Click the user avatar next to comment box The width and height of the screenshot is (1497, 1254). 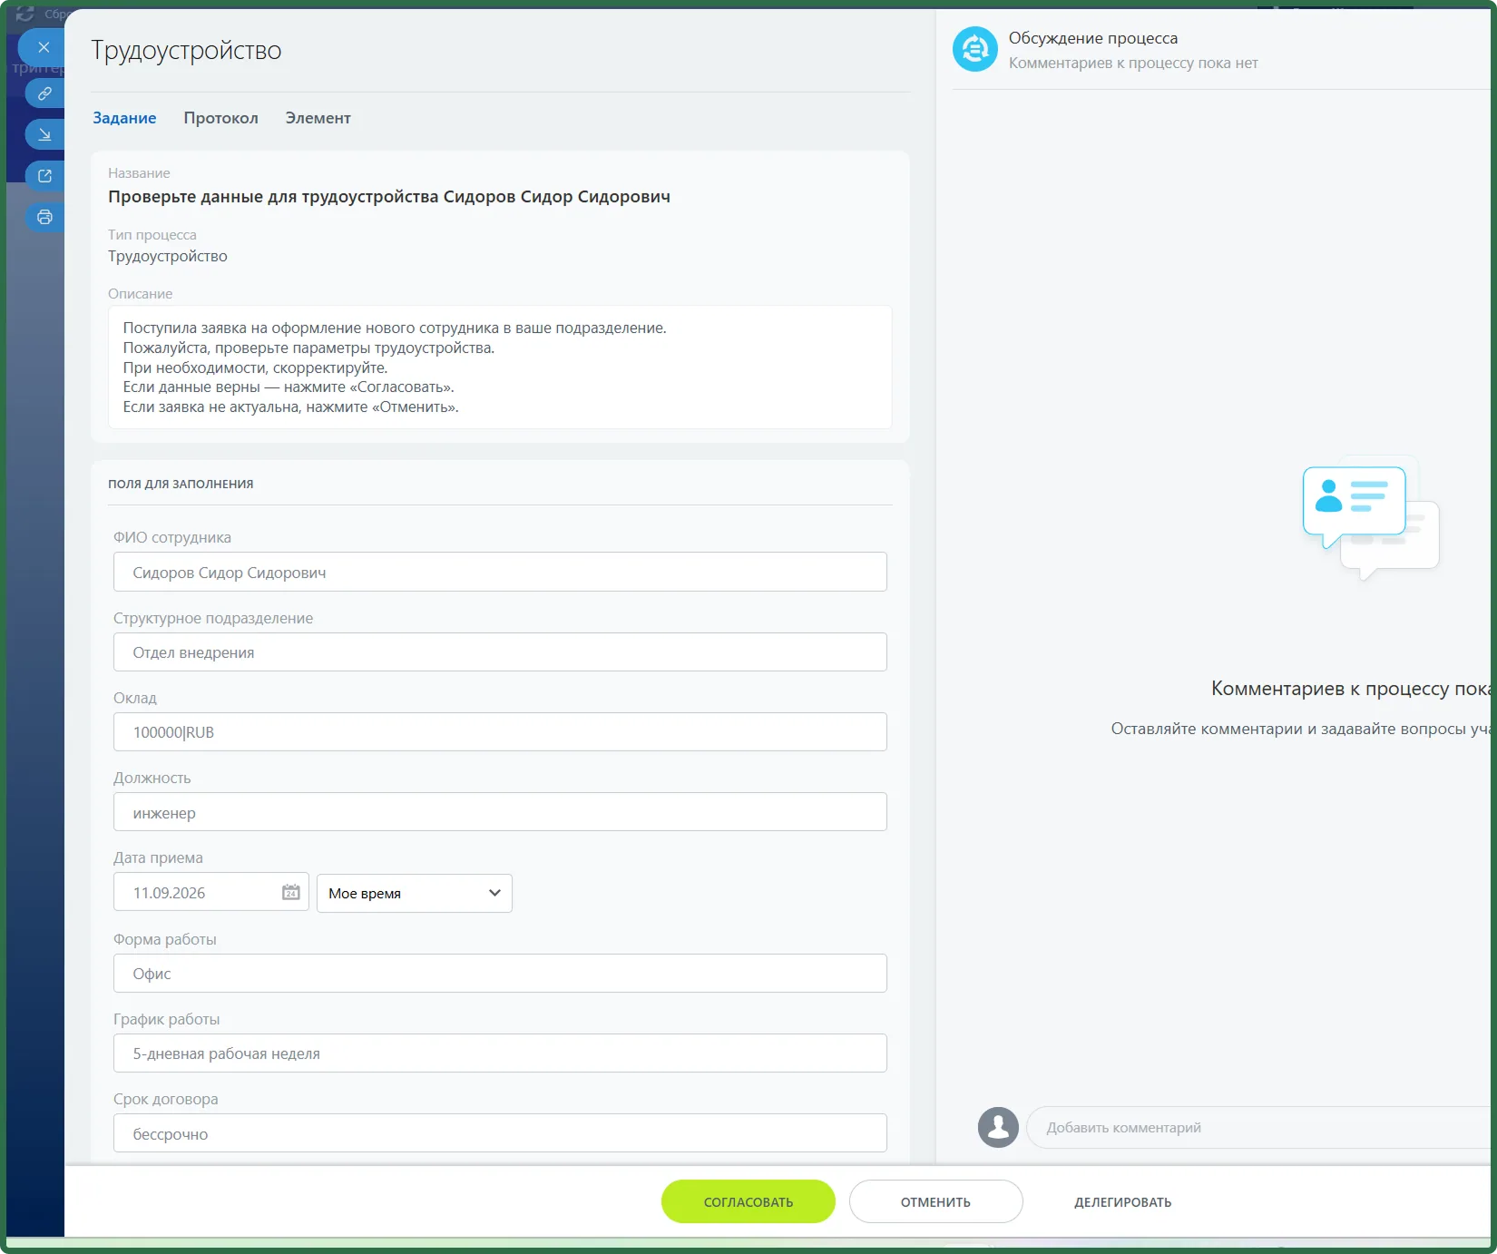998,1127
